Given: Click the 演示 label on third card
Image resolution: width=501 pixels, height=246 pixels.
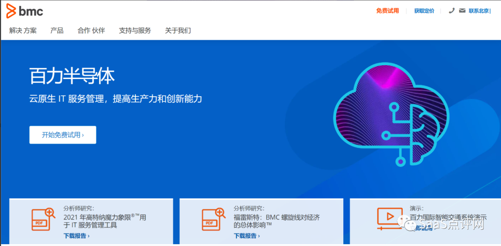Looking at the screenshot, I should pyautogui.click(x=417, y=209).
